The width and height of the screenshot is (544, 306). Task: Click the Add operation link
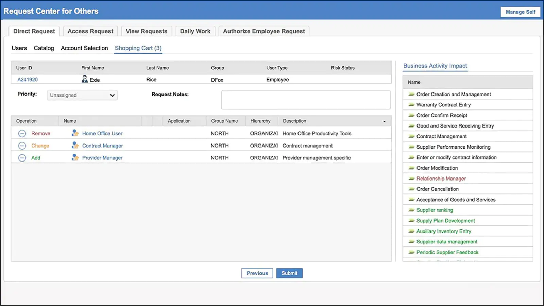[x=36, y=158]
